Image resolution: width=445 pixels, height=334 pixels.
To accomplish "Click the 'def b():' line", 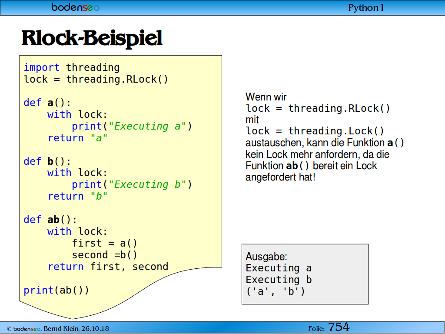I will point(47,161).
